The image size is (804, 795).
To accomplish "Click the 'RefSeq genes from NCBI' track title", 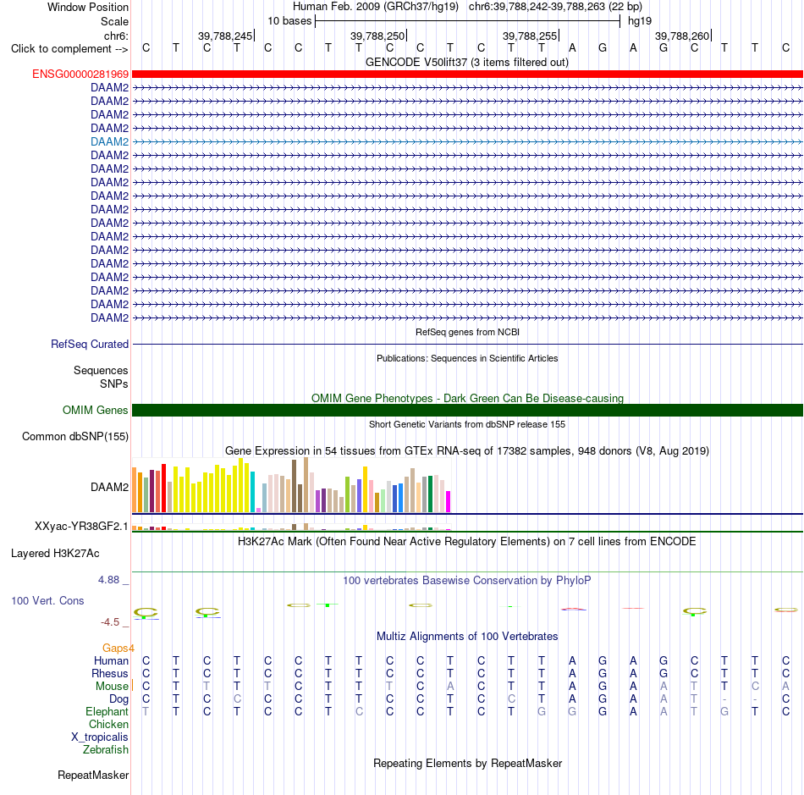I will 468,333.
